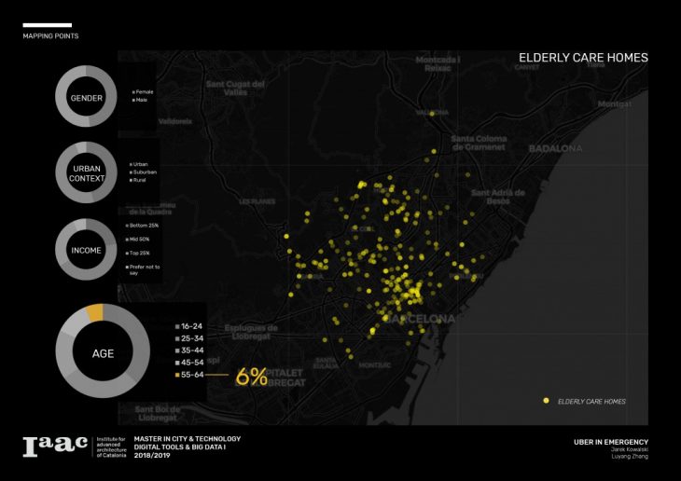This screenshot has height=481, width=681.
Task: Select the INCOME donut chart
Action: tap(86, 251)
